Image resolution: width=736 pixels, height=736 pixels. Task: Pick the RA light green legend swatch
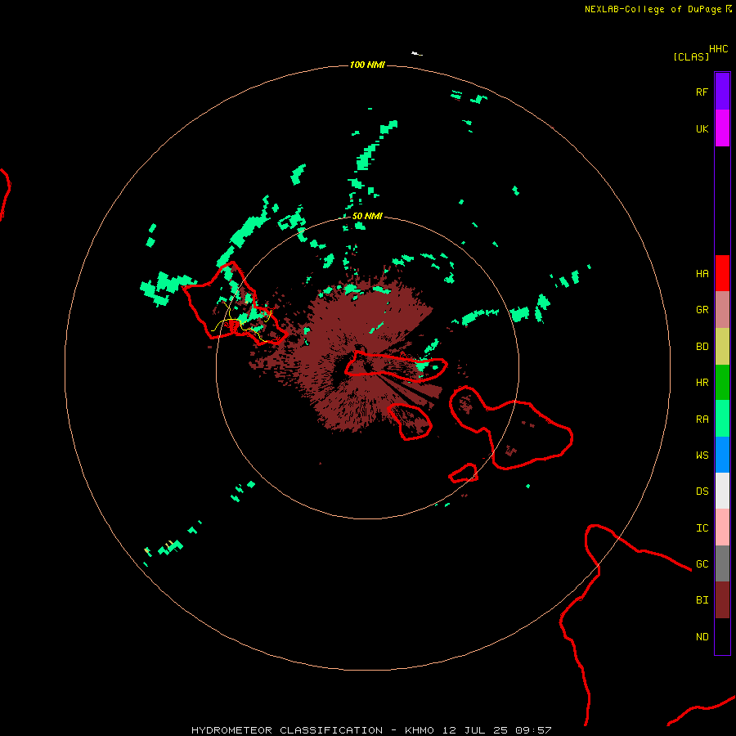coord(722,419)
